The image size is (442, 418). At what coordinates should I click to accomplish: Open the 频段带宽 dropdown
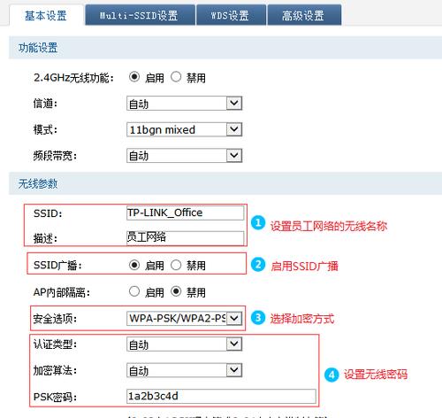pos(185,156)
